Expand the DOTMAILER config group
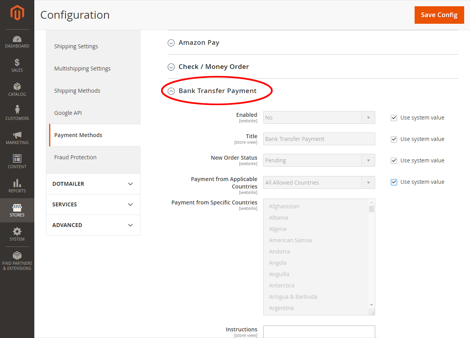 pyautogui.click(x=93, y=184)
